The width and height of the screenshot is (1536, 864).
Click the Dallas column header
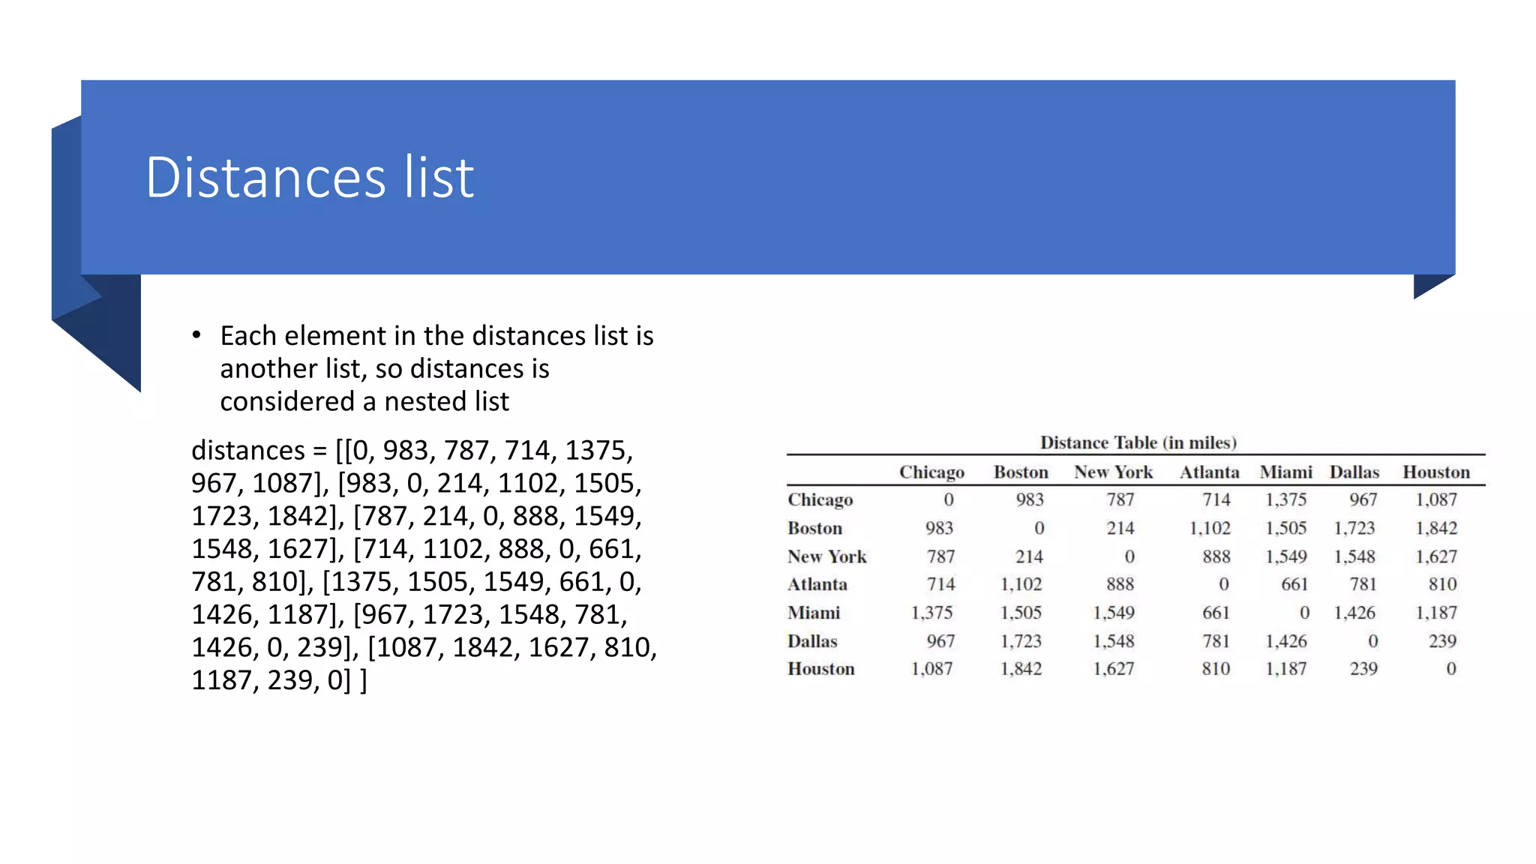pyautogui.click(x=1354, y=472)
